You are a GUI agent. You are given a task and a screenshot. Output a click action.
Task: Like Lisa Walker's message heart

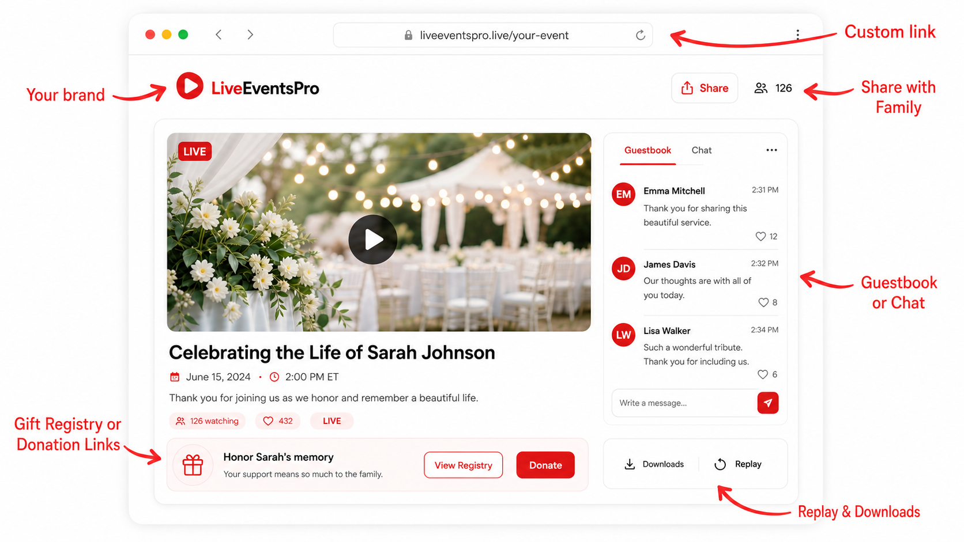coord(763,374)
